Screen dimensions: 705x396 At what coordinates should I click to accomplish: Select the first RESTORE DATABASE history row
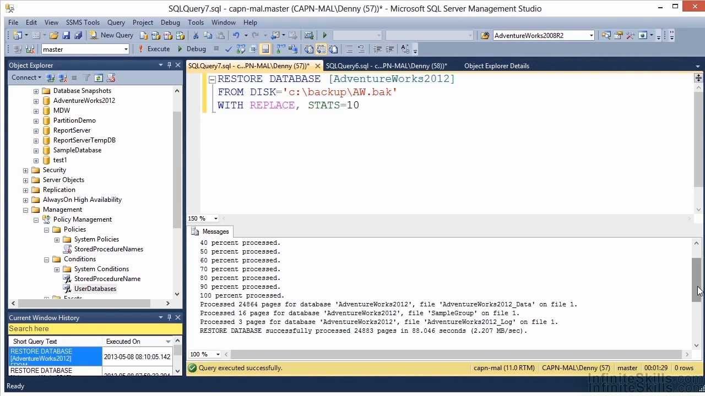point(91,356)
